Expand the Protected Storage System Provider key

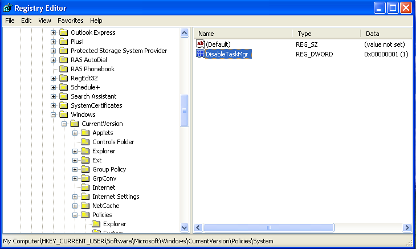[54, 51]
